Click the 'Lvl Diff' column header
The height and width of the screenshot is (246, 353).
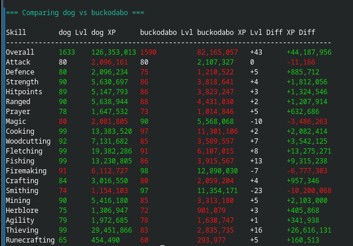tap(266, 33)
